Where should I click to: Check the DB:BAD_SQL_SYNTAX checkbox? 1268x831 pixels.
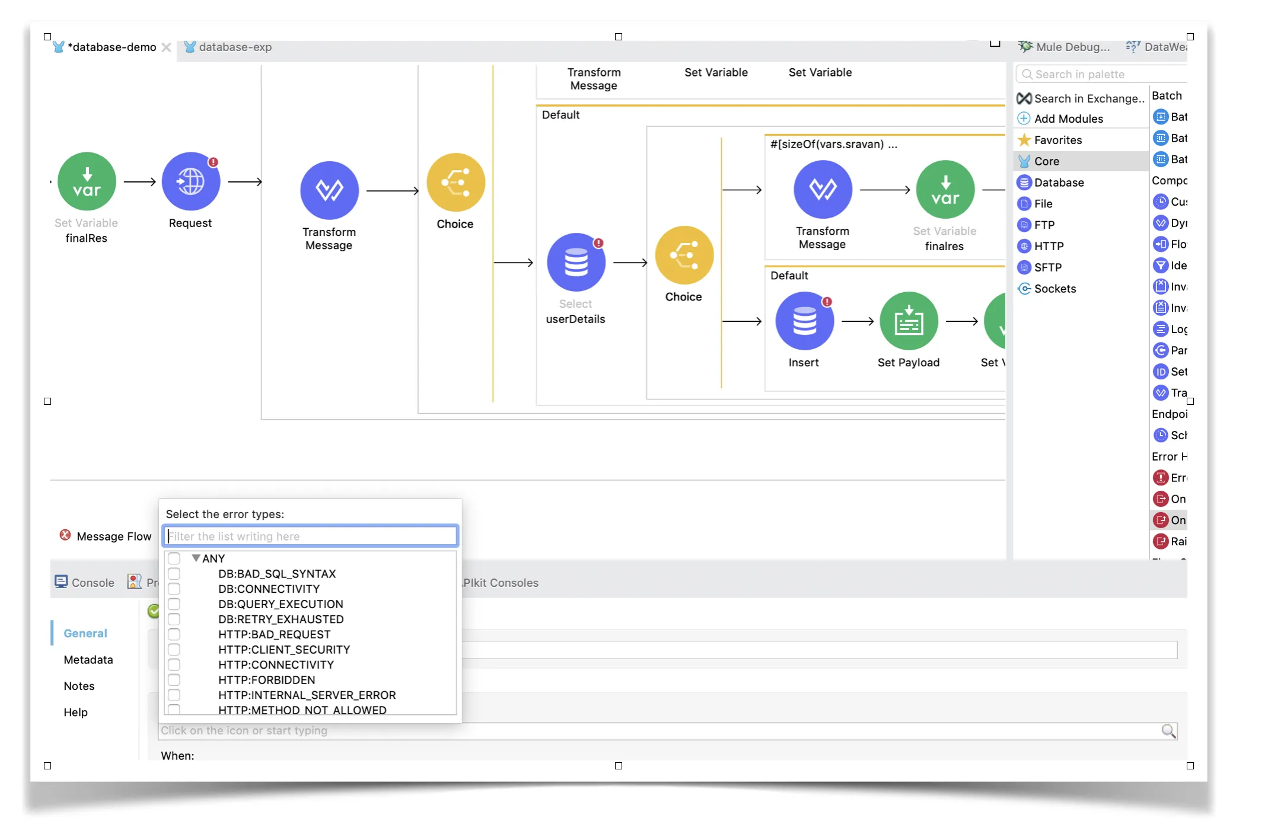point(174,574)
